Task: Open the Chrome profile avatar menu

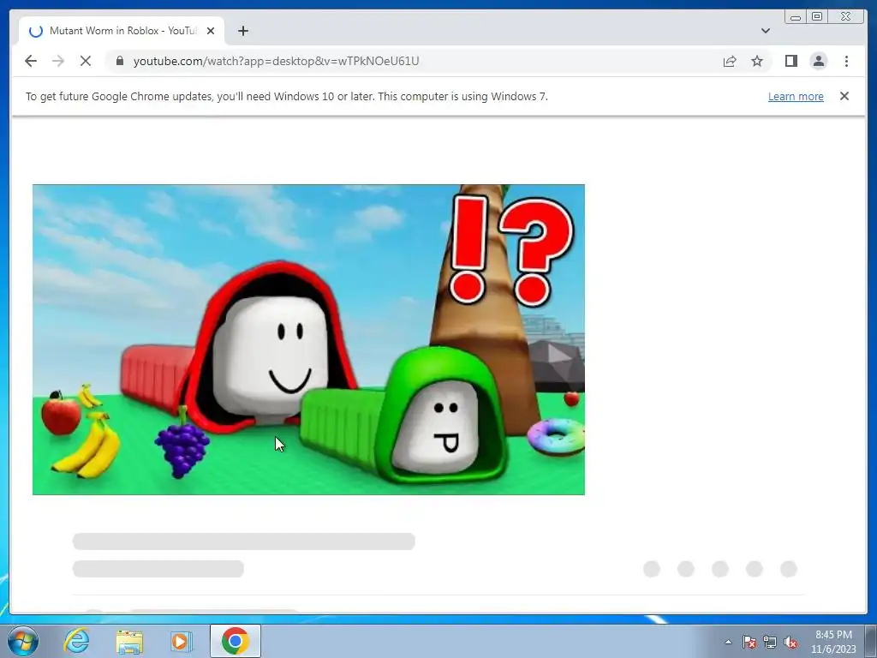Action: pos(819,61)
